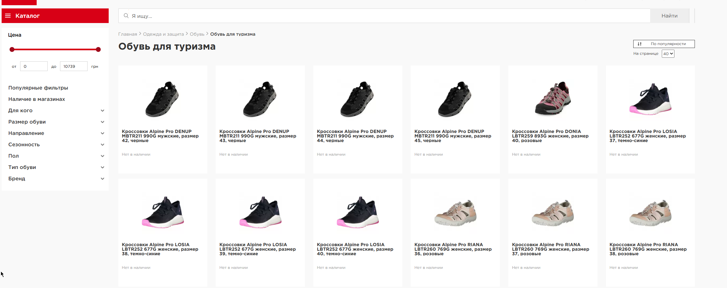
Task: Focus the maximum price 'до' field
Action: pyautogui.click(x=74, y=66)
